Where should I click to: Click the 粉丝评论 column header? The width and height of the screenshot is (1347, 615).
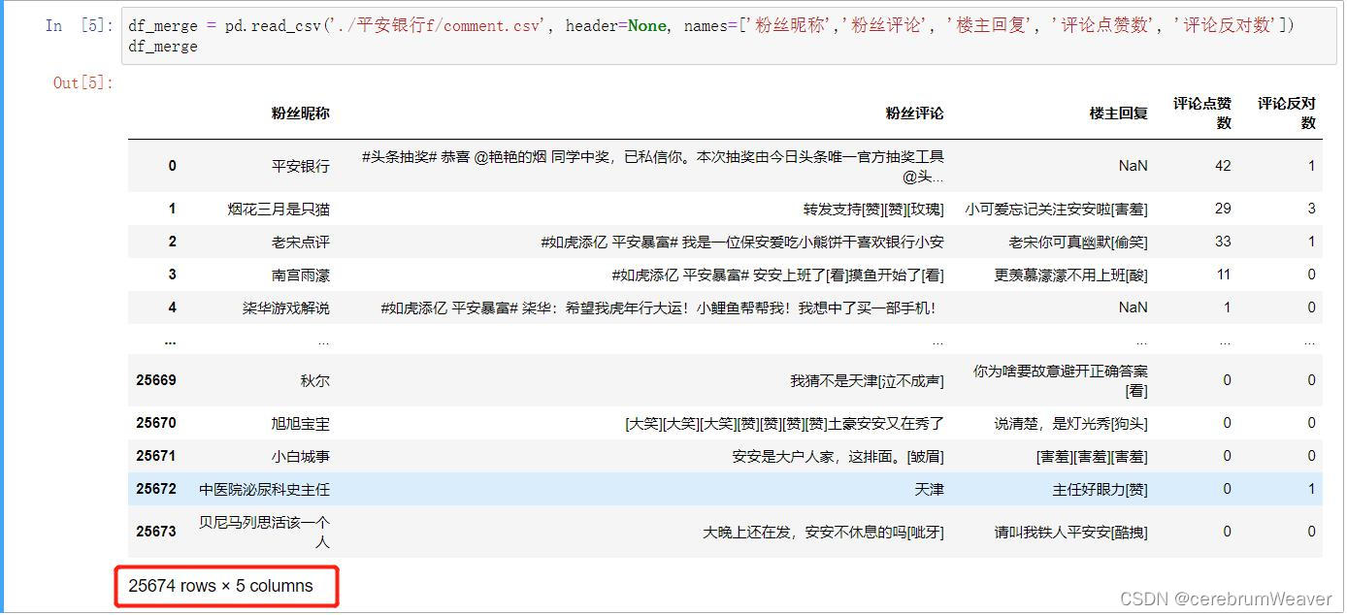[914, 113]
